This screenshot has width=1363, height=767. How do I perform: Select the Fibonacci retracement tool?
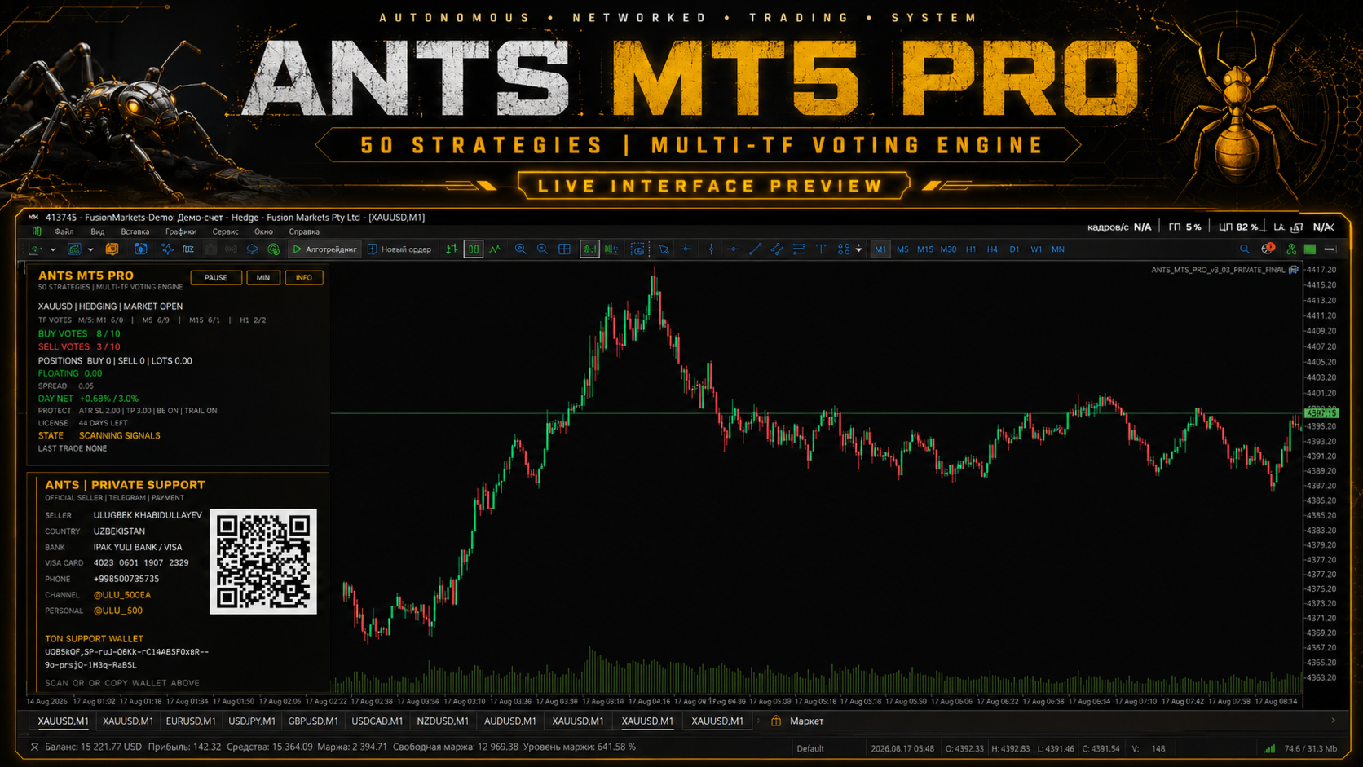799,249
